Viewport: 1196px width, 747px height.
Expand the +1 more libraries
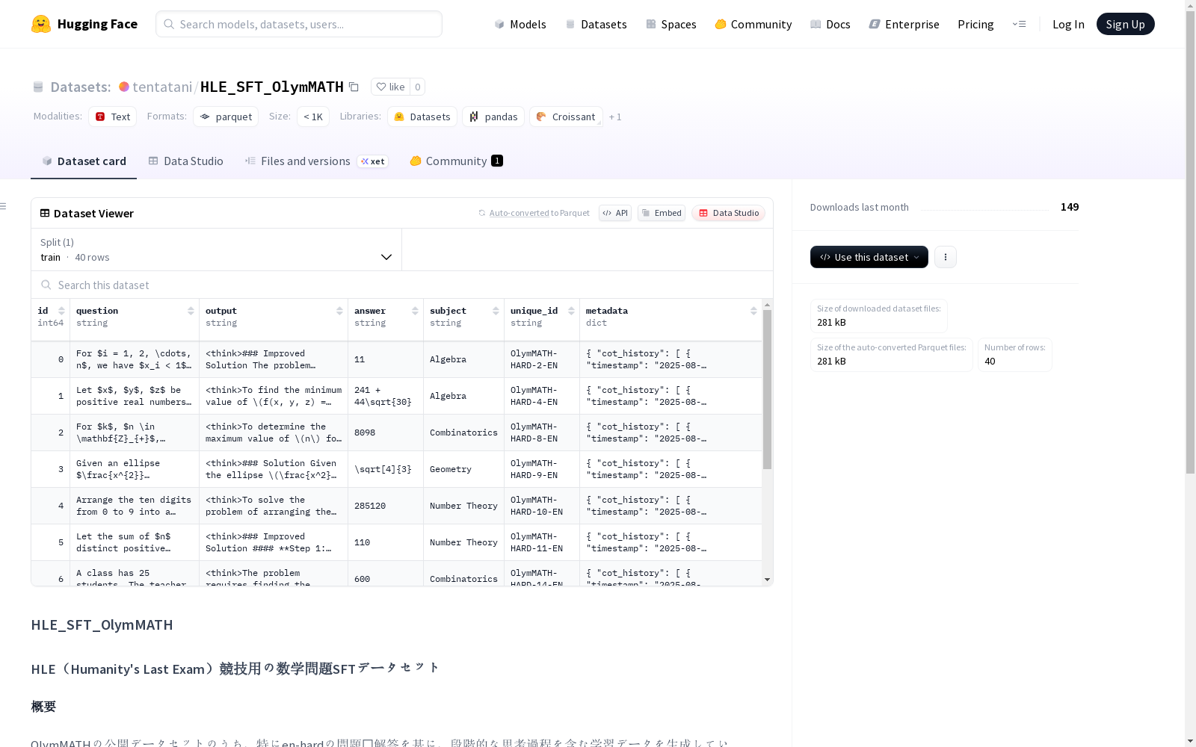tap(615, 117)
